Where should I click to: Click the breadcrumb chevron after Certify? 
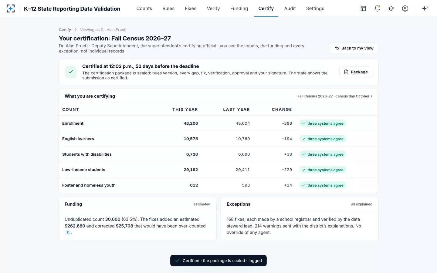click(x=76, y=29)
